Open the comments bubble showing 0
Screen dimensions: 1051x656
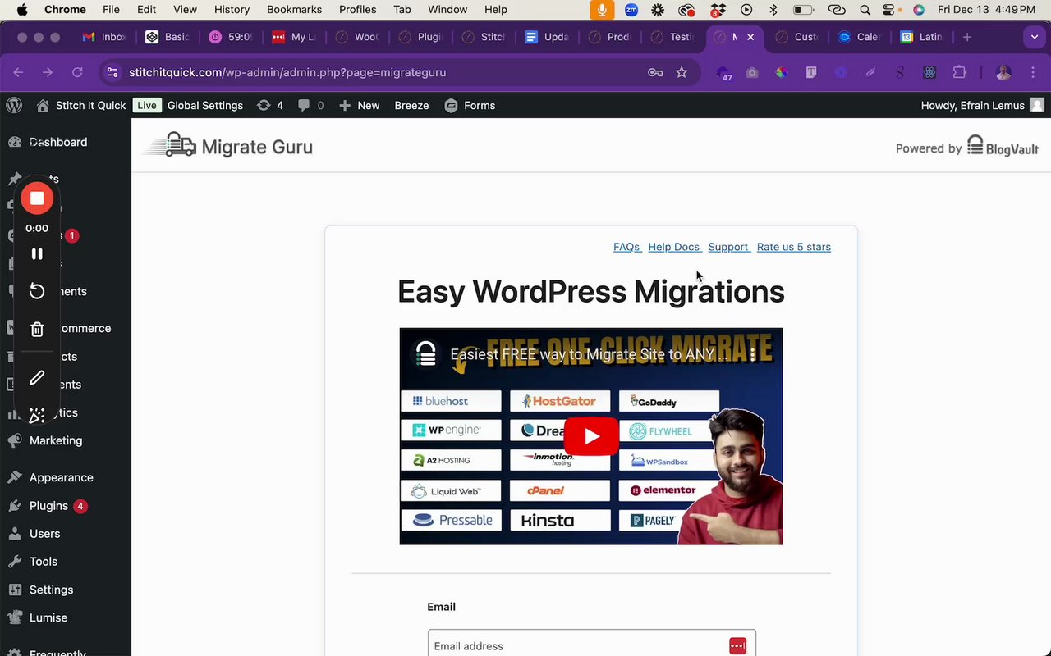coord(310,105)
